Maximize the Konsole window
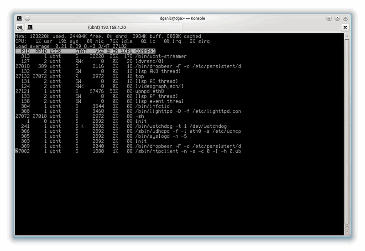The width and height of the screenshot is (365, 251). 337,18
